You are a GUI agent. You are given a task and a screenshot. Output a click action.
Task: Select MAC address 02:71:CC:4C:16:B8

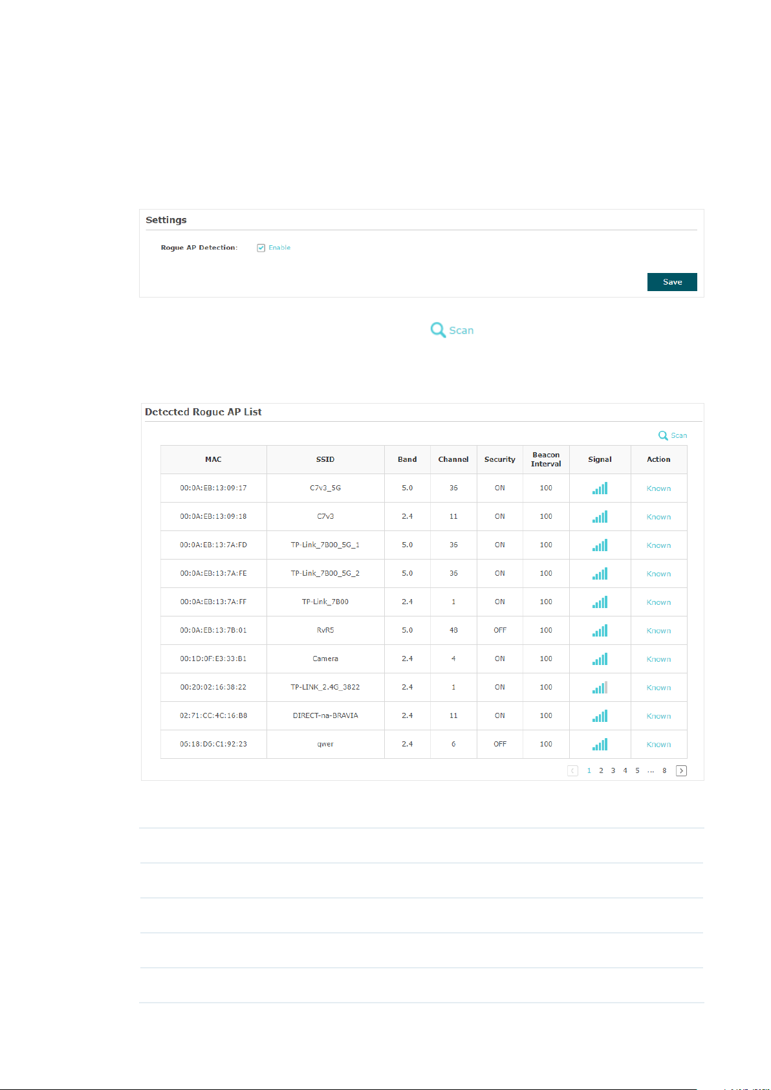213,715
